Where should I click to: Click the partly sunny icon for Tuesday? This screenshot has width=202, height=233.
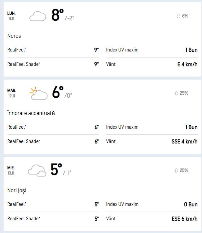point(38,94)
